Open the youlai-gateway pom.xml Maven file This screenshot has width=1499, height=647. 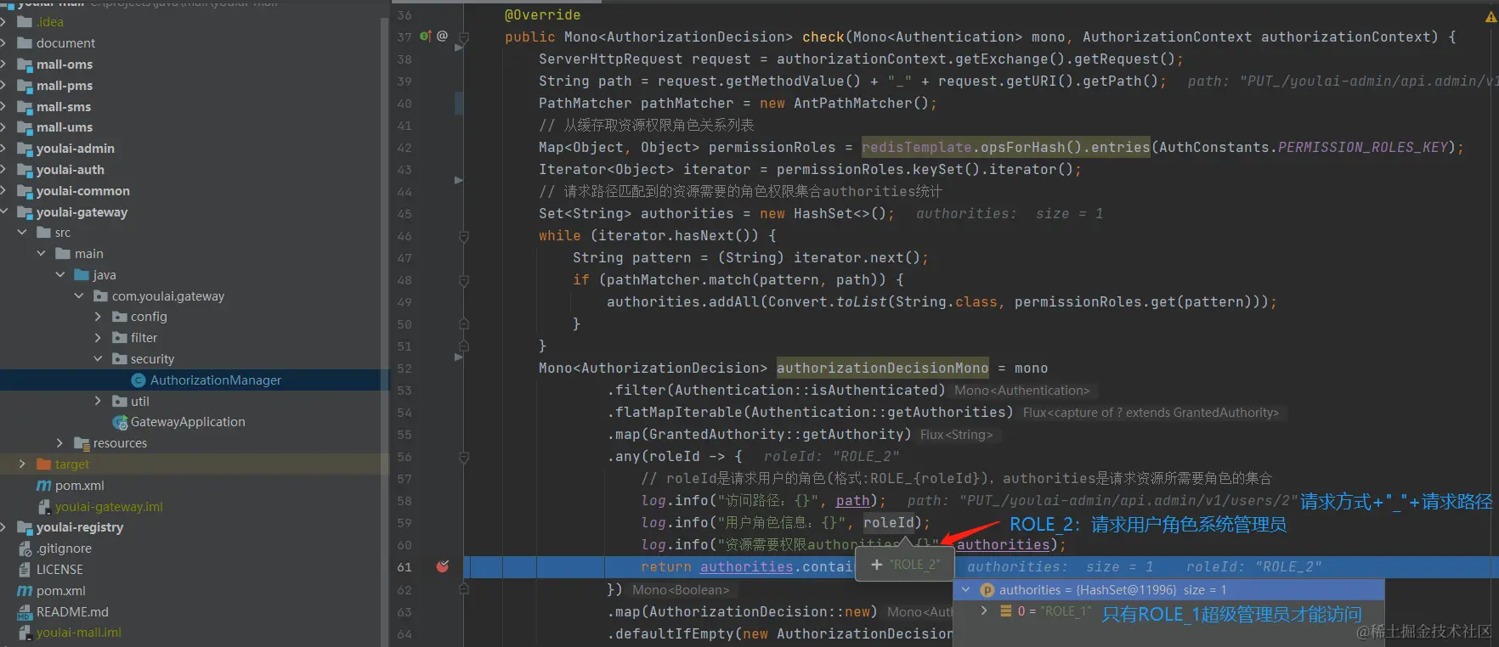(80, 486)
